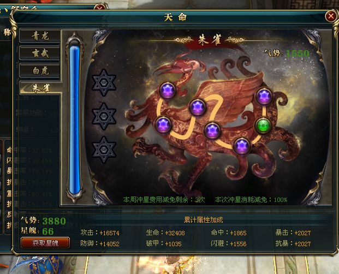Click the 获取星魄 button
This screenshot has height=274, width=339.
coord(45,243)
